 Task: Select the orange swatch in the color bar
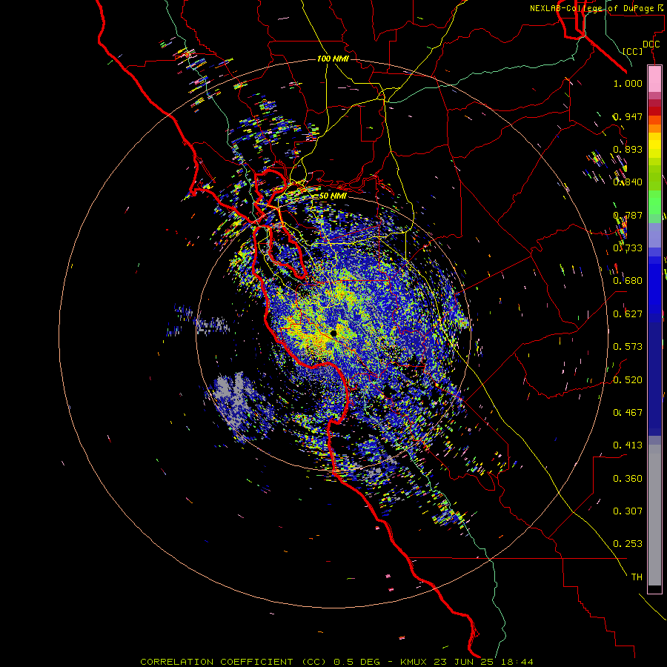click(x=654, y=128)
